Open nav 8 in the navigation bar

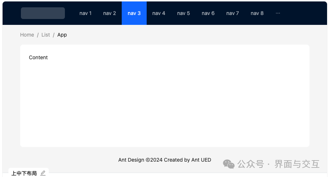click(257, 13)
